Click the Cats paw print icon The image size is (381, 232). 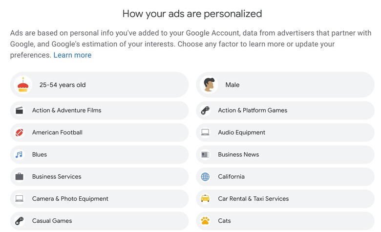click(205, 221)
